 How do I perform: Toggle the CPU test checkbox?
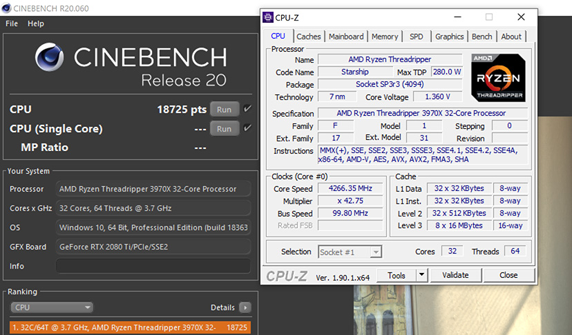247,108
